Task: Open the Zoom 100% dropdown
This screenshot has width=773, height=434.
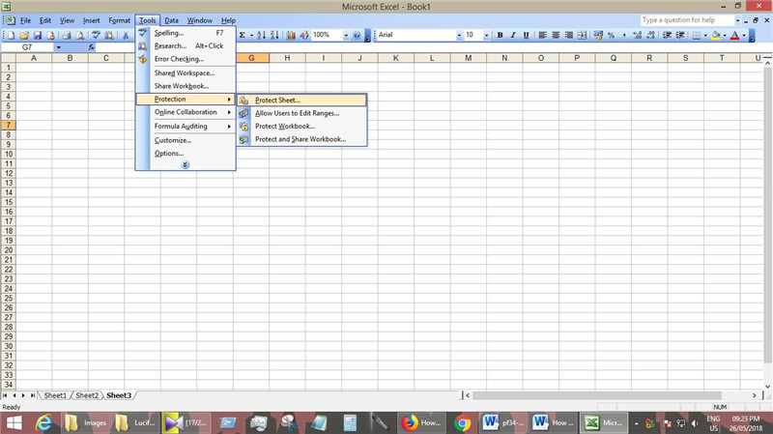Action: [x=346, y=35]
